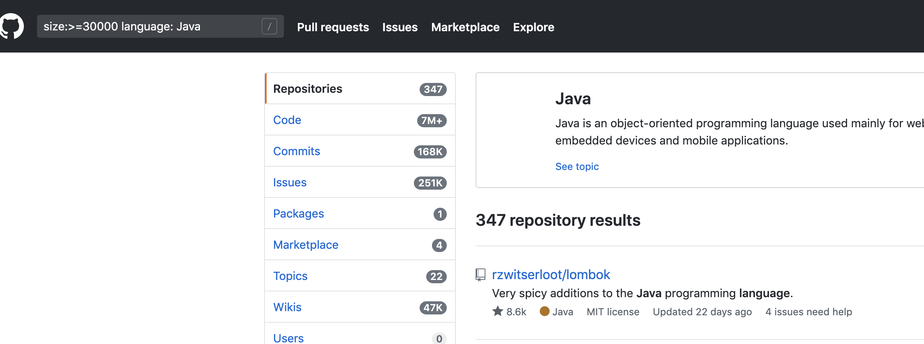Show Topics search results

(290, 276)
